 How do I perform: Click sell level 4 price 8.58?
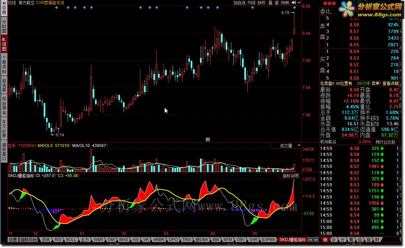tap(354, 25)
